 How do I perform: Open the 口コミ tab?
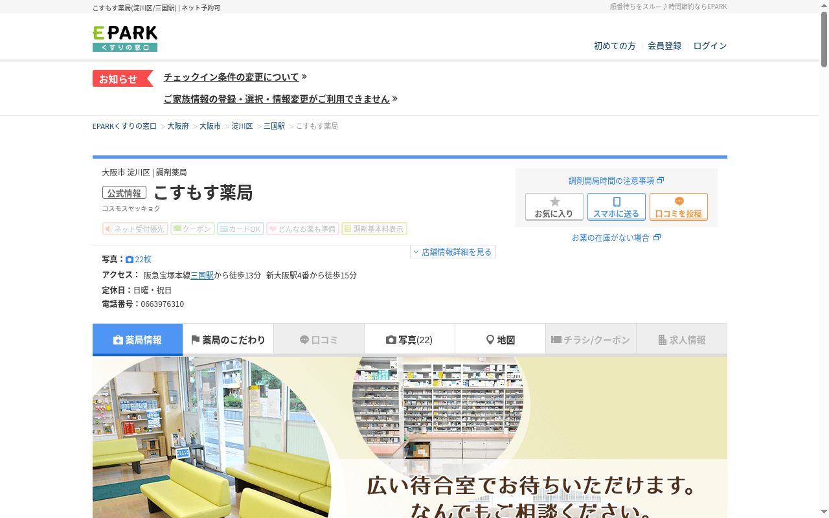[x=319, y=340]
